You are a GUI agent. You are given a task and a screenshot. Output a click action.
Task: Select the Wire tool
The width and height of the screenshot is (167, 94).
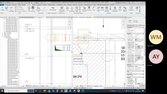click(94, 9)
